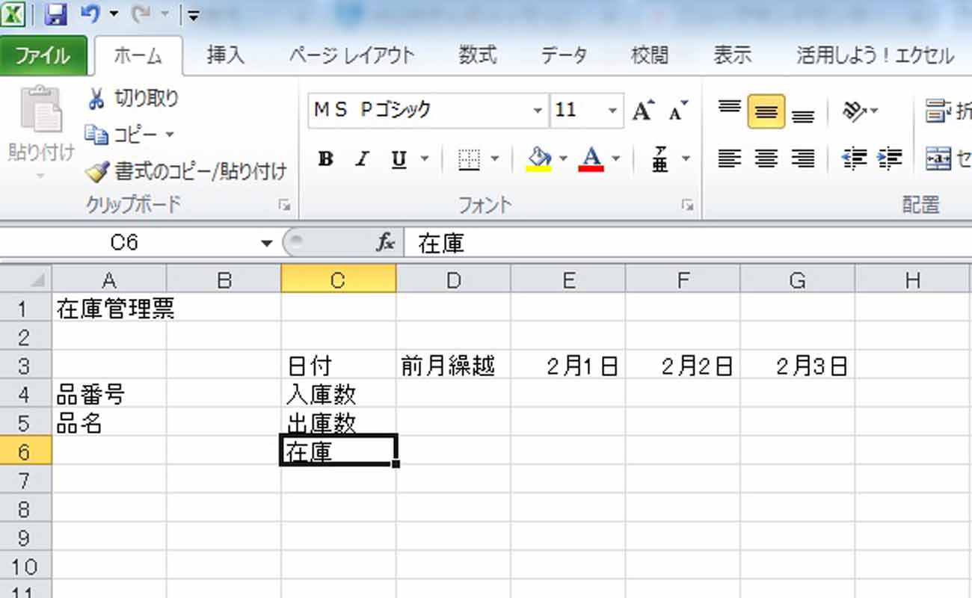The image size is (972, 598).
Task: Open the font size dropdown arrow
Action: 613,111
